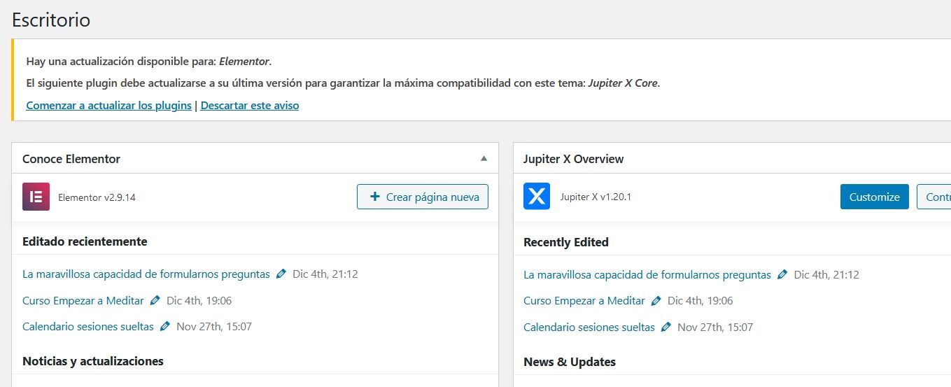This screenshot has height=387, width=951.
Task: Click the 'Recently Edited' heading
Action: 566,242
